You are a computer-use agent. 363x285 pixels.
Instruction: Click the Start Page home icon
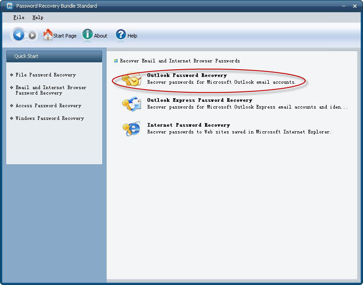coord(47,34)
